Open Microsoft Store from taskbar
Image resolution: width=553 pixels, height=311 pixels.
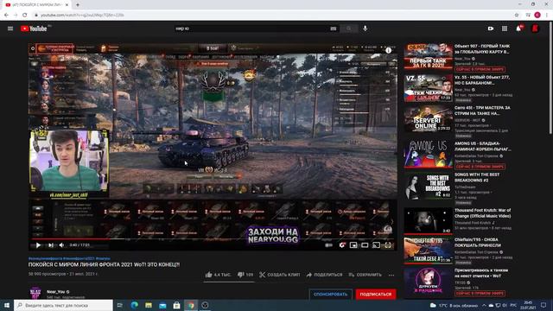(176, 305)
